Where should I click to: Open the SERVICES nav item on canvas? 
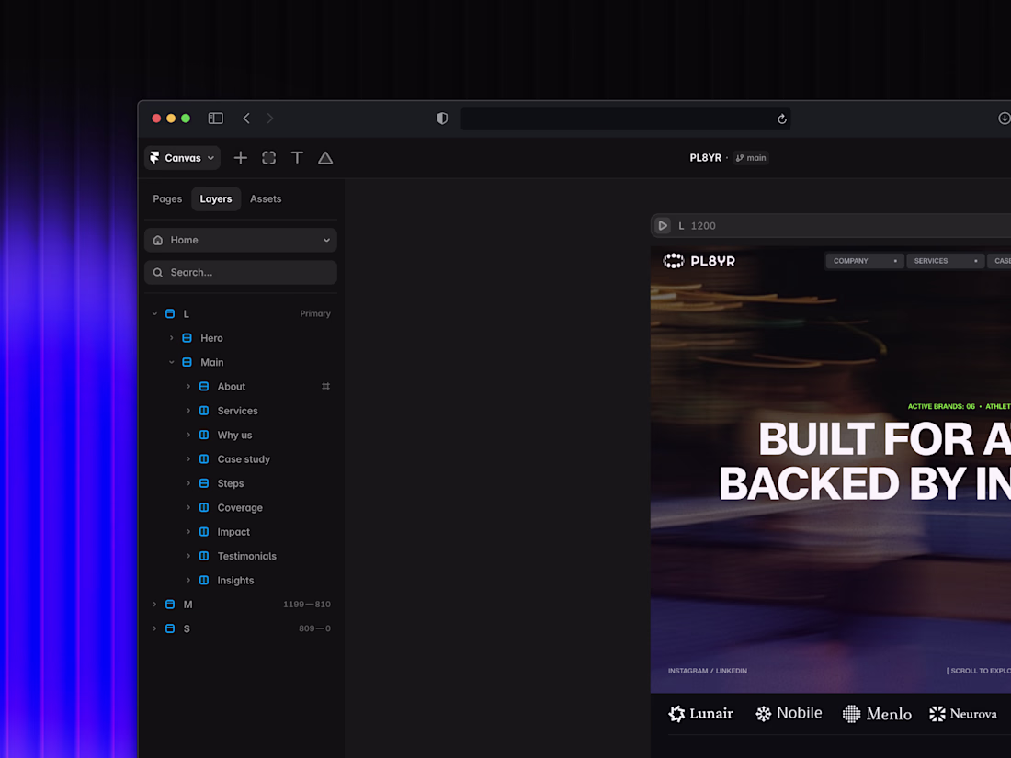(x=945, y=261)
